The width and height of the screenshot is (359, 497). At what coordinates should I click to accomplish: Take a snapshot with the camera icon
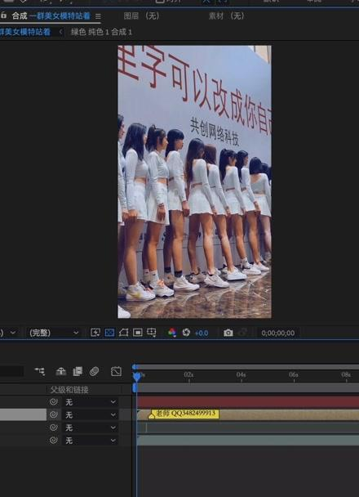(x=228, y=333)
